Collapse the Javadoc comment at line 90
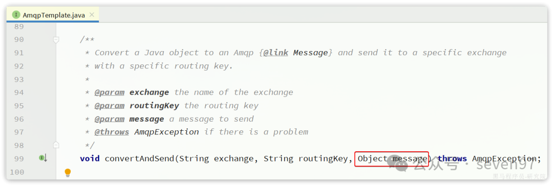553x186 pixels. coord(56,40)
